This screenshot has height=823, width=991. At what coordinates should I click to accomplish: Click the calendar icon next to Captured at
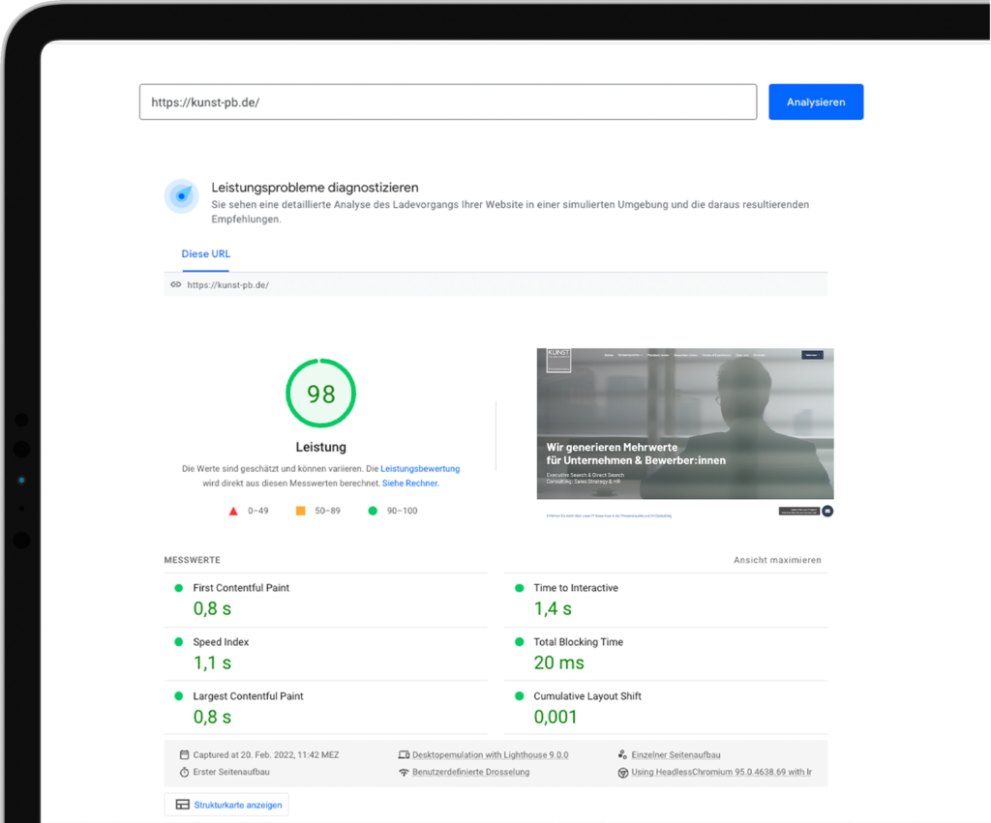pos(184,754)
